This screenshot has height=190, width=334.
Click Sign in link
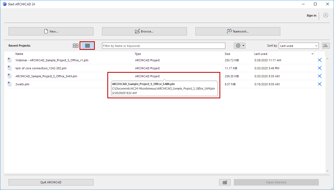click(x=311, y=15)
